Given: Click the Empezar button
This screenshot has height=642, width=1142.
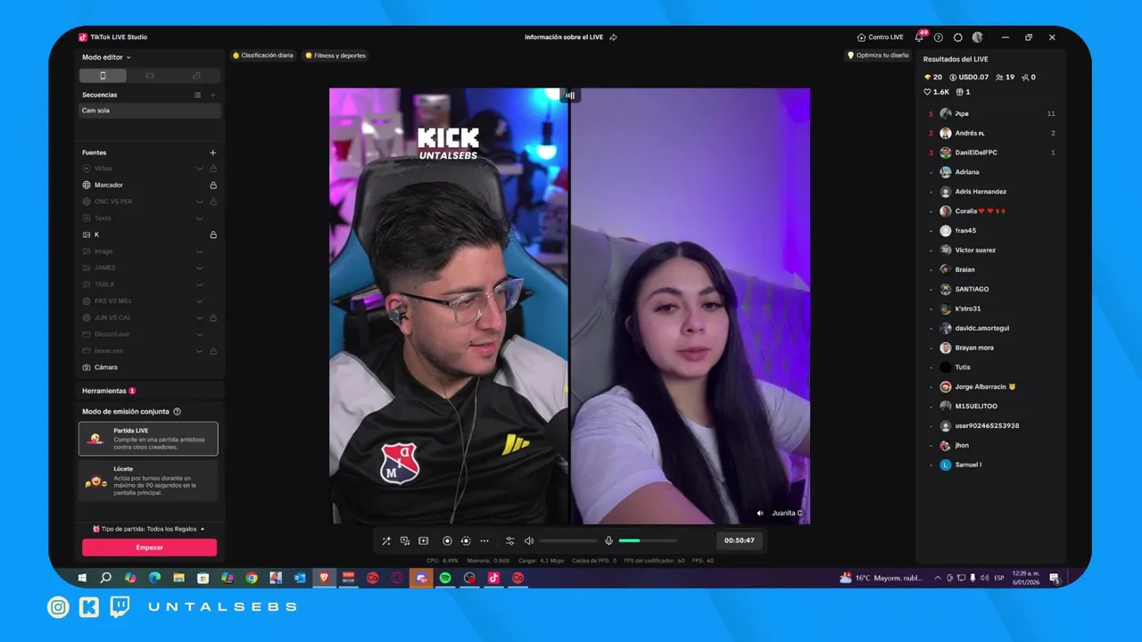Looking at the screenshot, I should click(149, 547).
